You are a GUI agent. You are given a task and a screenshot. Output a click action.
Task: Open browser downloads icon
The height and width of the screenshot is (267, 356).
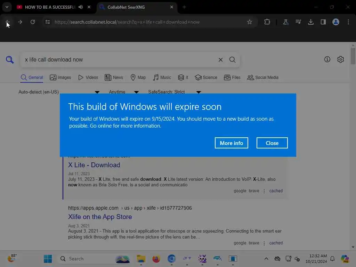tap(310, 22)
